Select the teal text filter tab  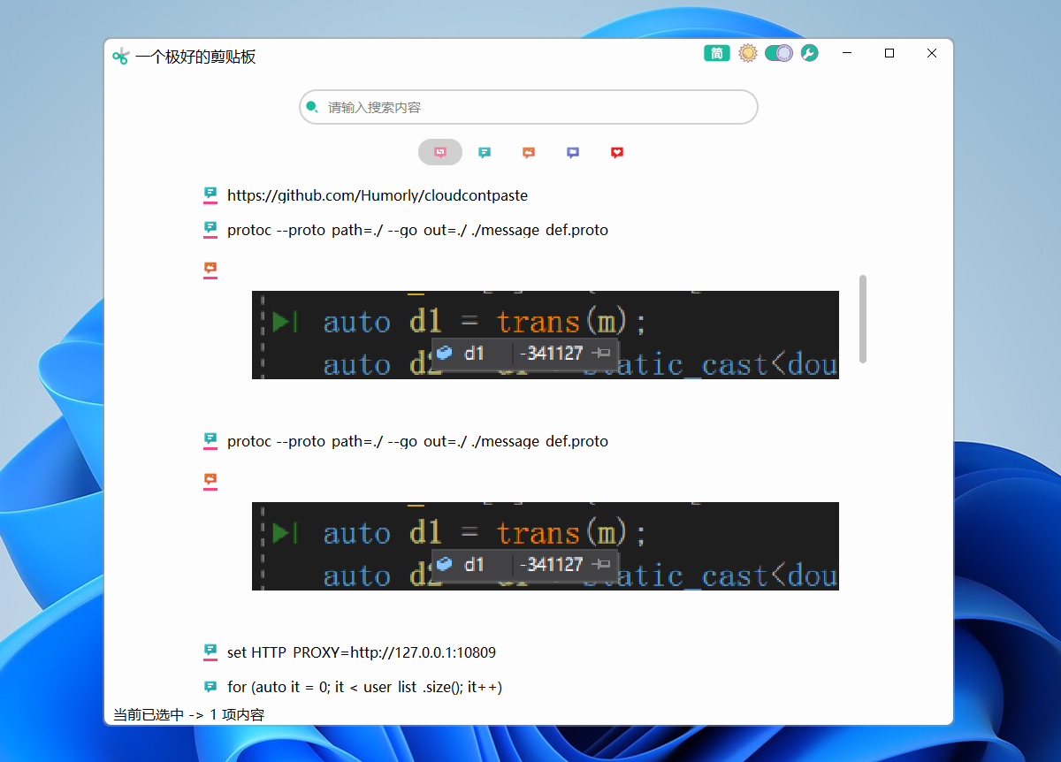click(485, 152)
